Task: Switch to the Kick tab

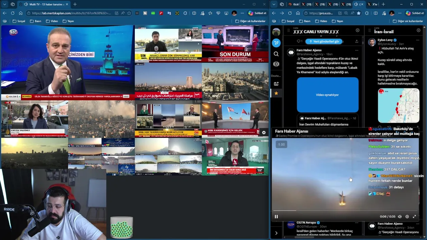Action: [x=294, y=4]
